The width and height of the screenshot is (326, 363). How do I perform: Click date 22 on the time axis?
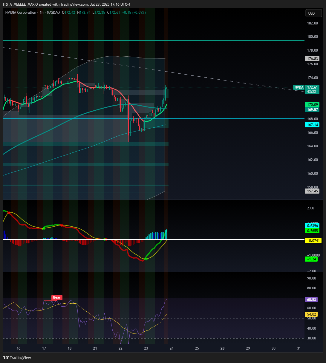[120, 348]
